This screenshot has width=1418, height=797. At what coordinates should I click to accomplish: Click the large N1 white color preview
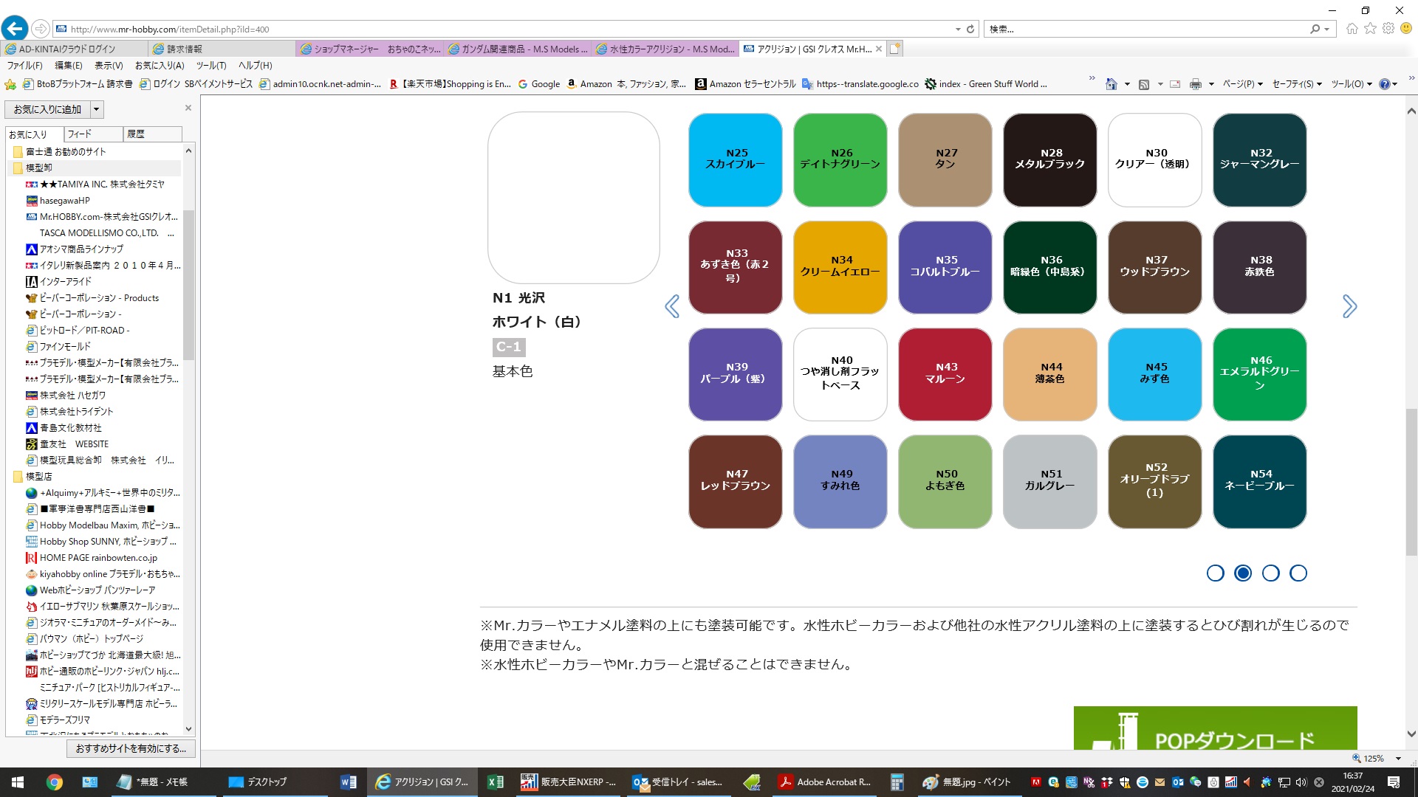click(574, 197)
